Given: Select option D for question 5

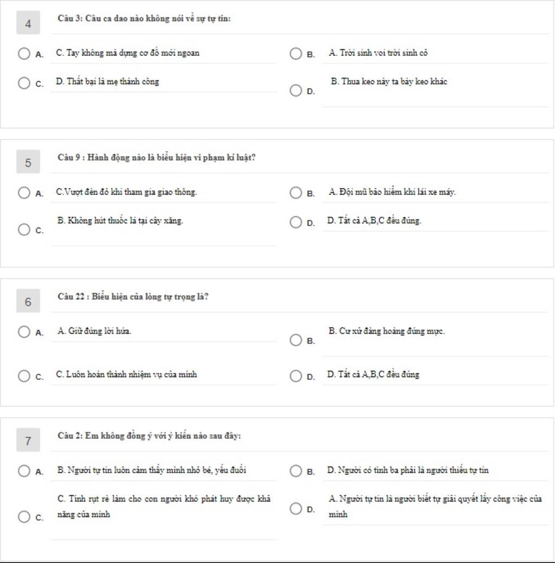Looking at the screenshot, I should 295,222.
